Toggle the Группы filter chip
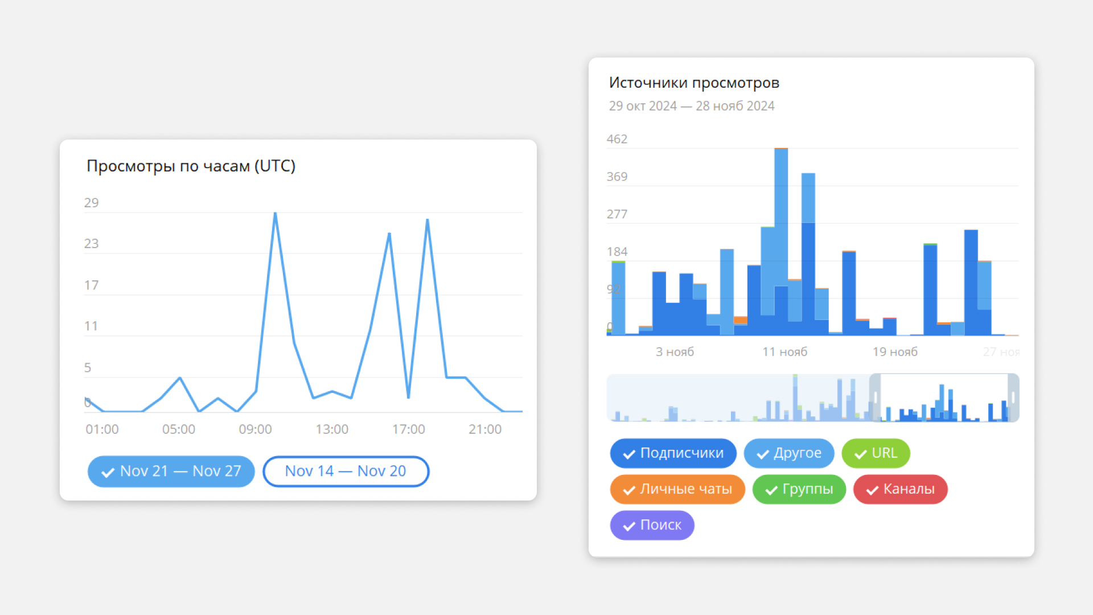 (x=799, y=489)
